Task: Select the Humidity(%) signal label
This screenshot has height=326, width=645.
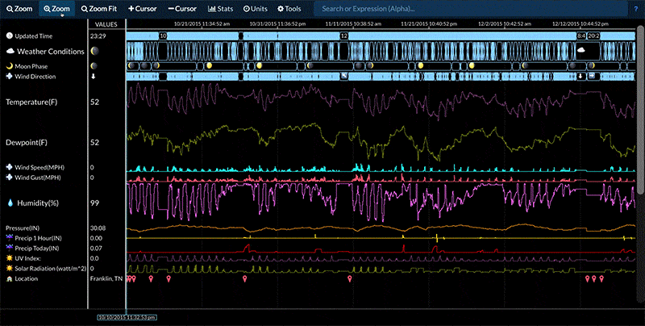Action: 38,203
